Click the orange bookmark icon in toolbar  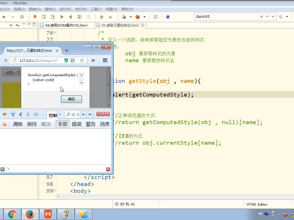click(x=35, y=17)
